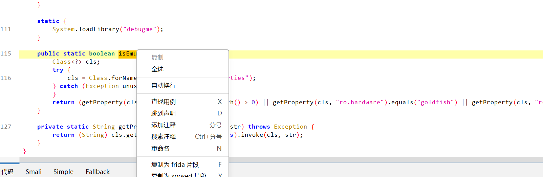Open 搜索注释 from the context menu

[164, 137]
